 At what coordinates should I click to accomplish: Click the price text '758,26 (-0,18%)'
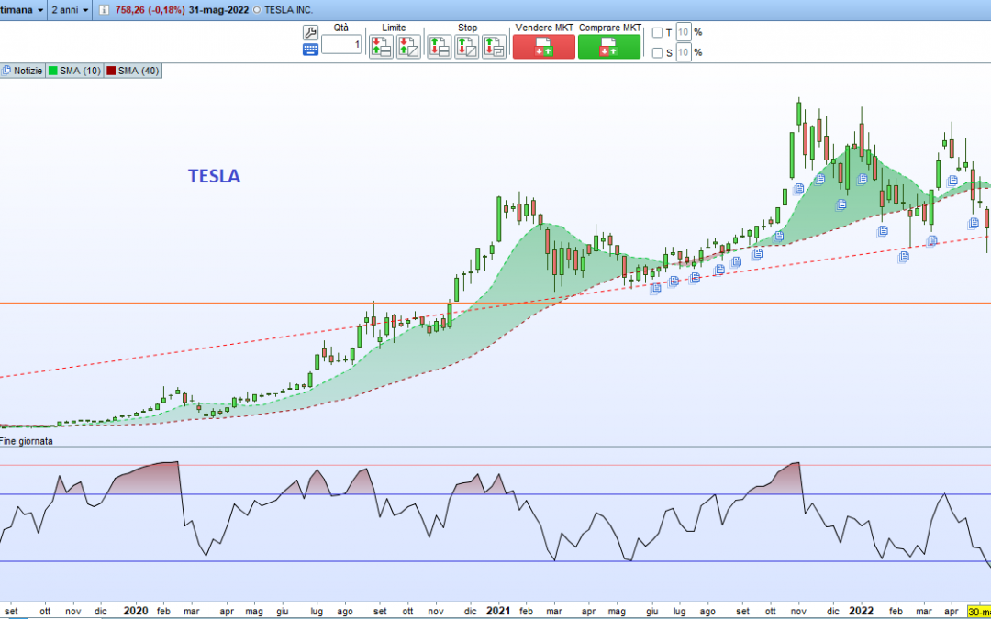click(x=150, y=10)
